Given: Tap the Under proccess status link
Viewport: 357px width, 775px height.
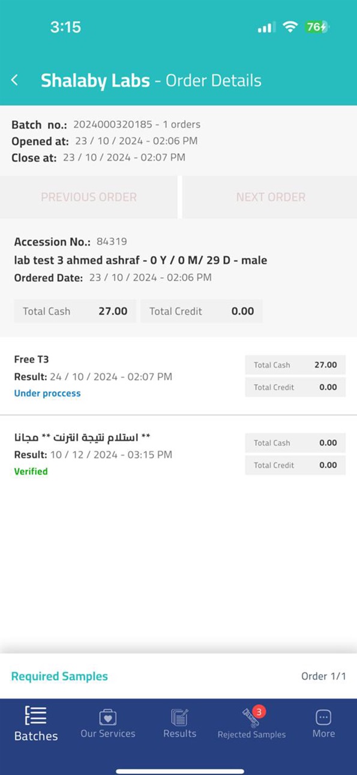Looking at the screenshot, I should click(x=47, y=394).
